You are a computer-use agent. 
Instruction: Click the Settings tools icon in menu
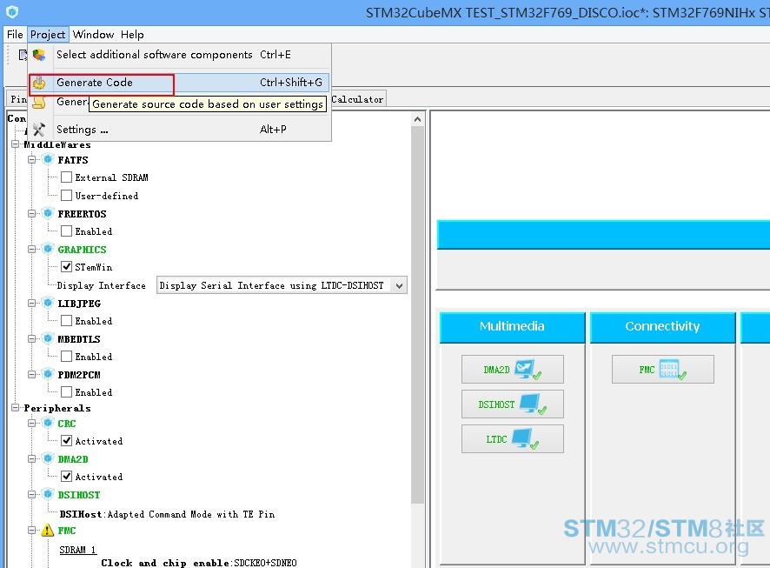click(x=39, y=130)
